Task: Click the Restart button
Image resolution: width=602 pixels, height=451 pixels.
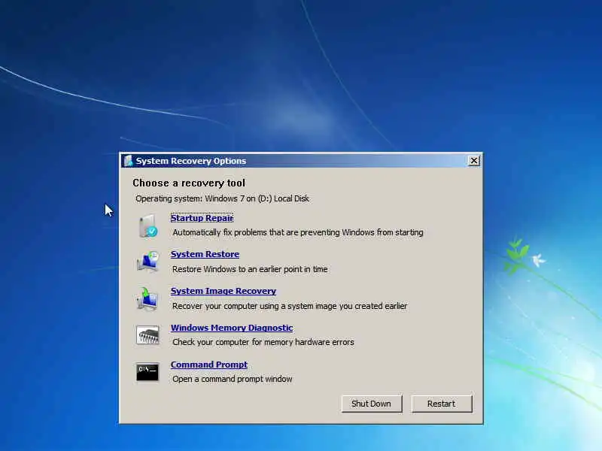Action: click(x=442, y=404)
